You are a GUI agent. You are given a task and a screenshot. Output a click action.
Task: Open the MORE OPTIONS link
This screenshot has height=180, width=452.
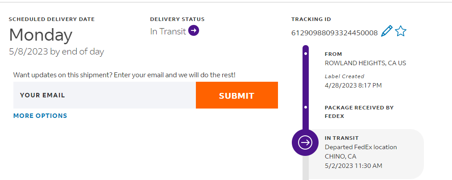pos(40,116)
